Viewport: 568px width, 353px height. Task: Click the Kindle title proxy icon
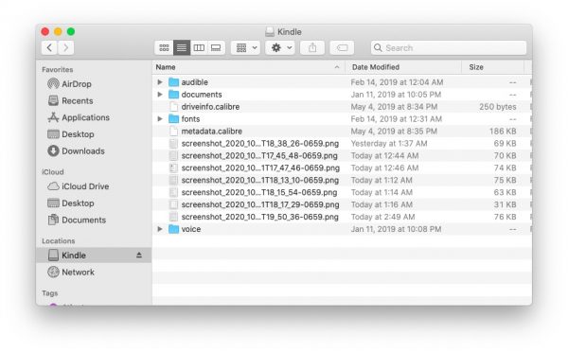pos(270,32)
